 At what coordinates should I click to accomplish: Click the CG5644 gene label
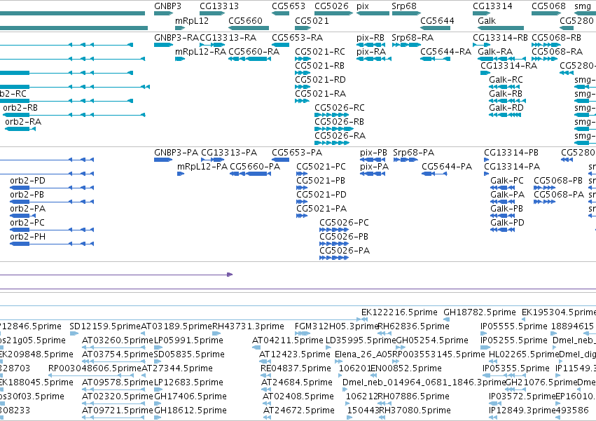(437, 20)
